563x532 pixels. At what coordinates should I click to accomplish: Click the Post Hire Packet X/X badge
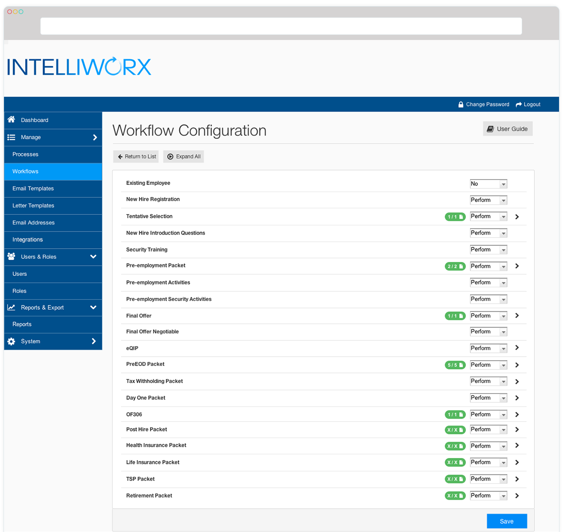pos(455,430)
